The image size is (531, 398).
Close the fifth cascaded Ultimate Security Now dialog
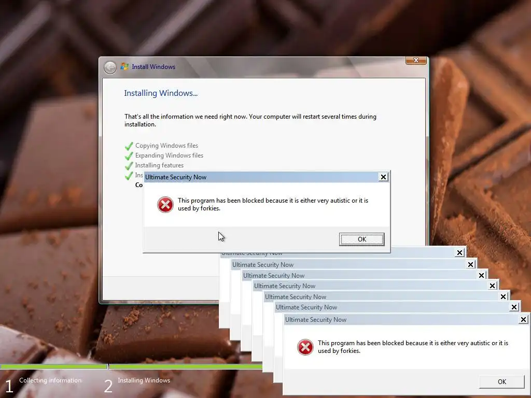(x=503, y=297)
